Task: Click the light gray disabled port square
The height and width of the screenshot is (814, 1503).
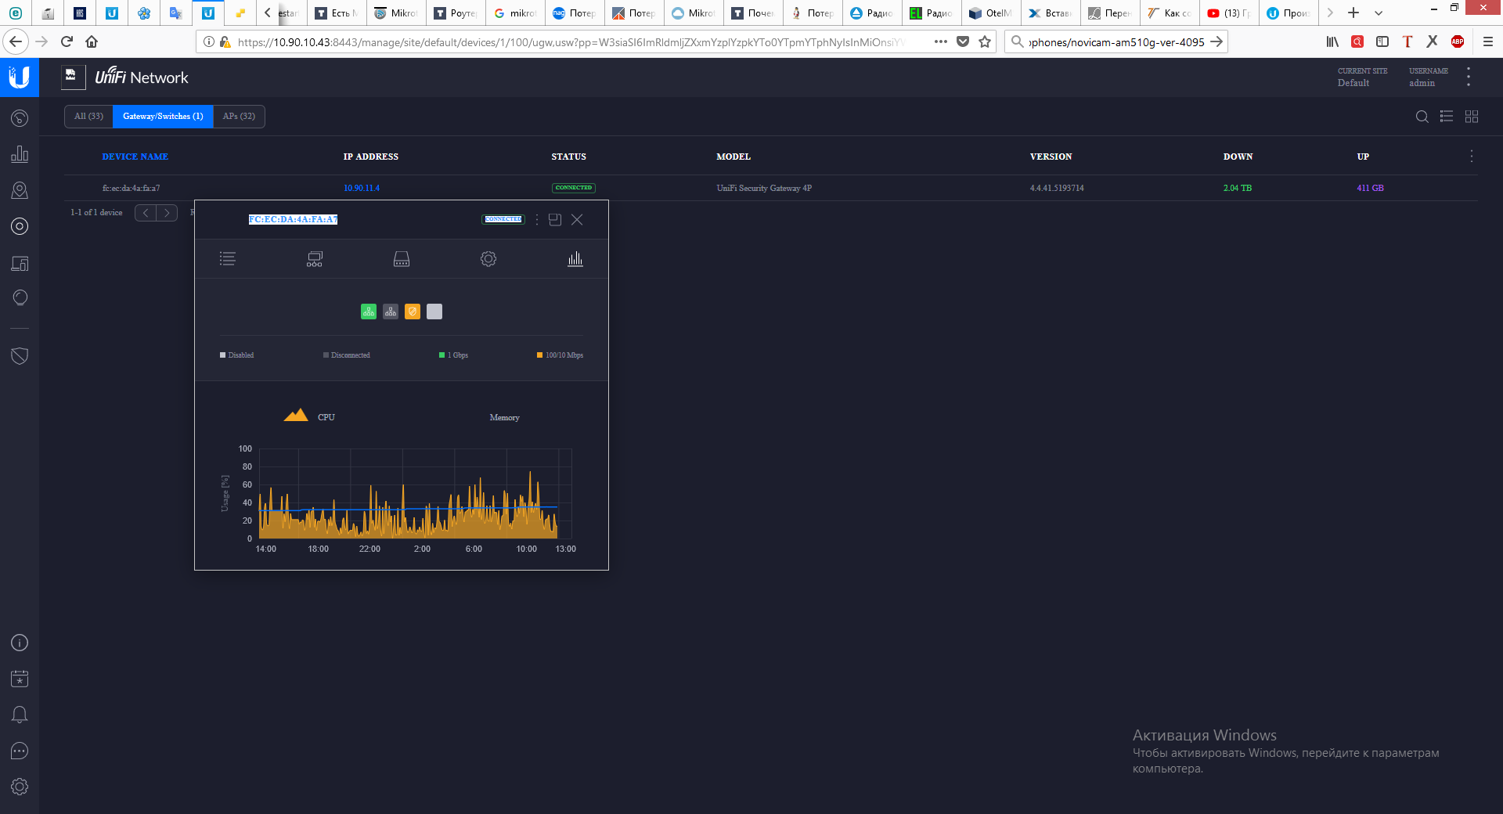Action: 434,312
